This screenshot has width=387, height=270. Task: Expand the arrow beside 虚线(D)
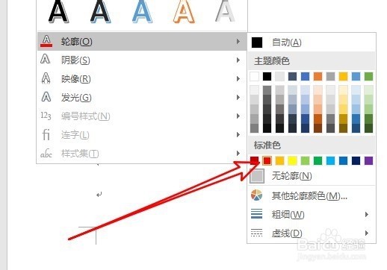point(367,233)
